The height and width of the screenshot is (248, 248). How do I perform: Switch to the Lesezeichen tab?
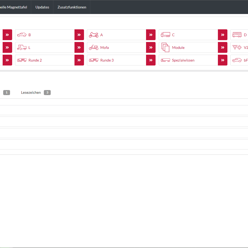pos(31,92)
